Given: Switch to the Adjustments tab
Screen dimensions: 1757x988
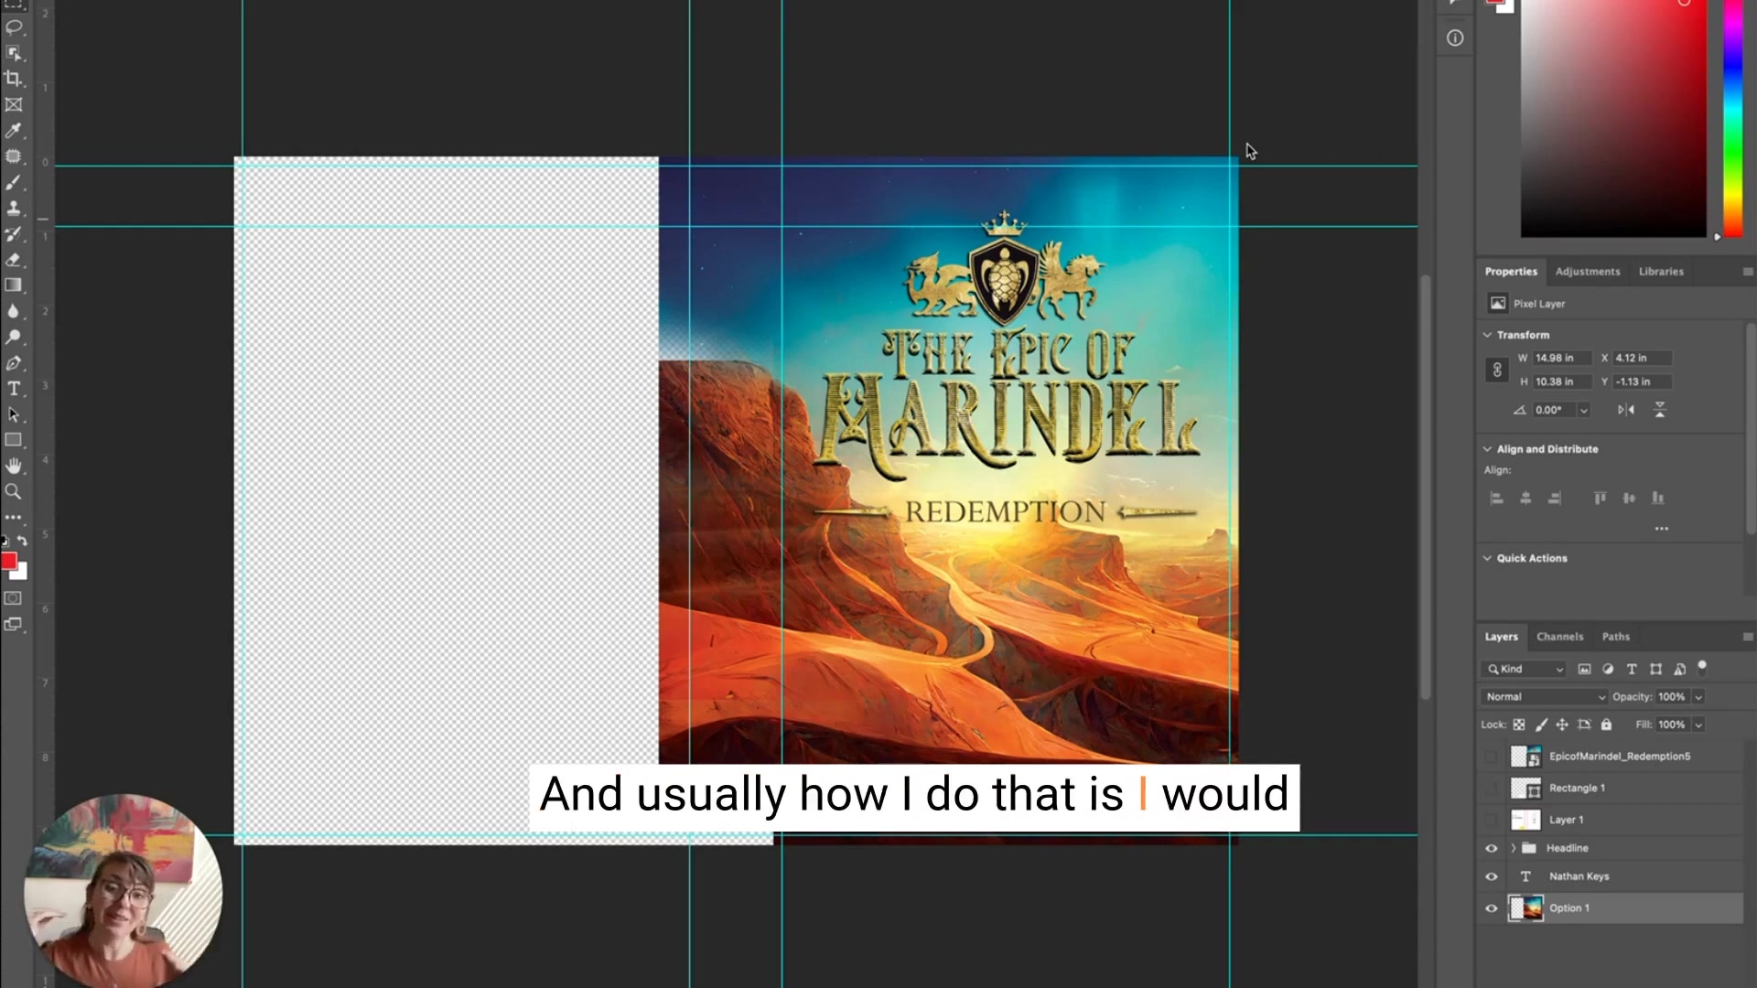Looking at the screenshot, I should click(x=1588, y=272).
